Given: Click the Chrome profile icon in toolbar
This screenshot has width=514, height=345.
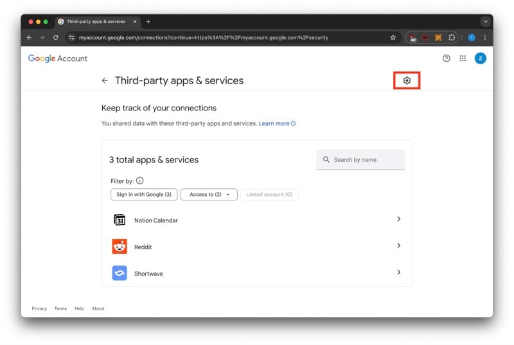Looking at the screenshot, I should (472, 38).
